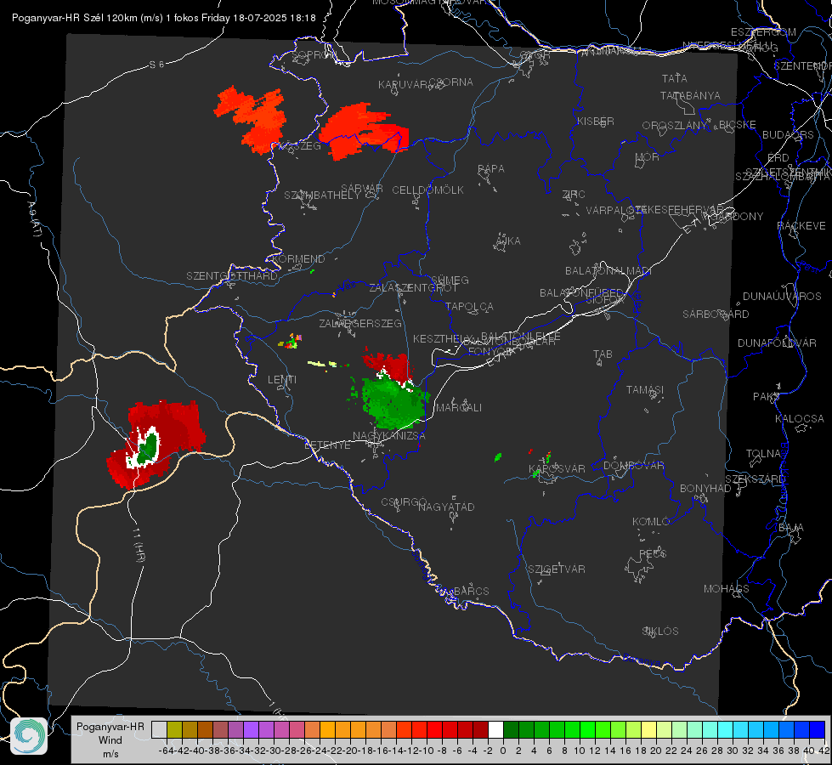The width and height of the screenshot is (832, 765).
Task: Click the dark red echo with white core in Croatia
Action: click(156, 444)
